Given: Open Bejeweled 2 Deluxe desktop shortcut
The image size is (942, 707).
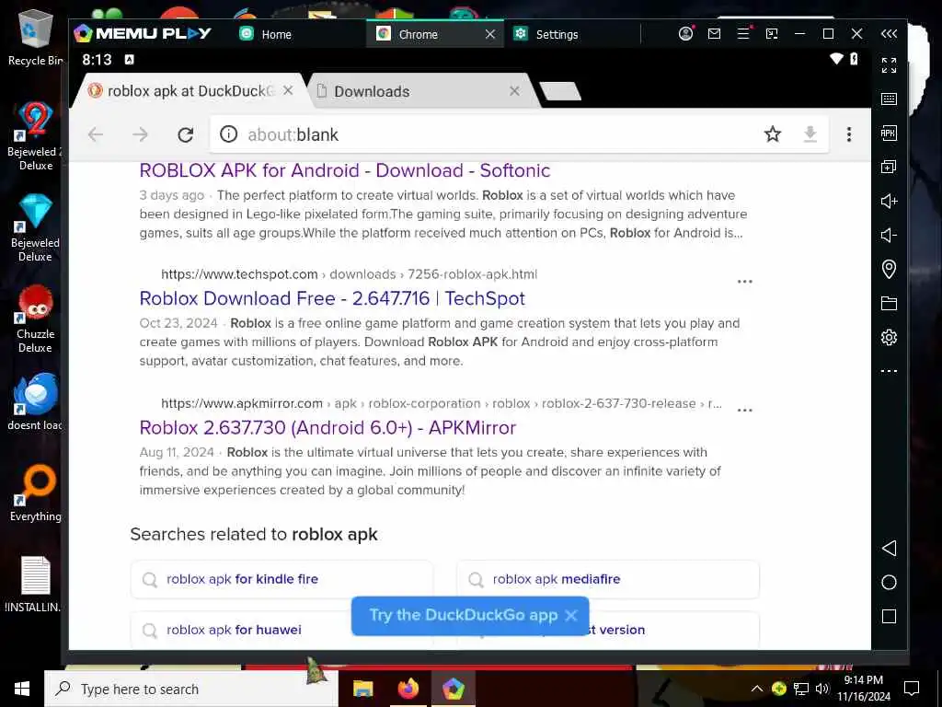Looking at the screenshot, I should 35,136.
